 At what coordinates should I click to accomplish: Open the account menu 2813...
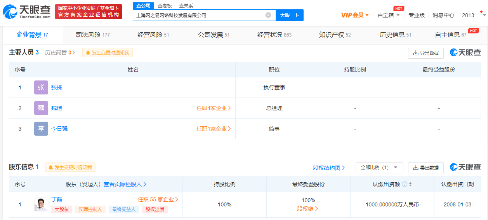pyautogui.click(x=473, y=15)
